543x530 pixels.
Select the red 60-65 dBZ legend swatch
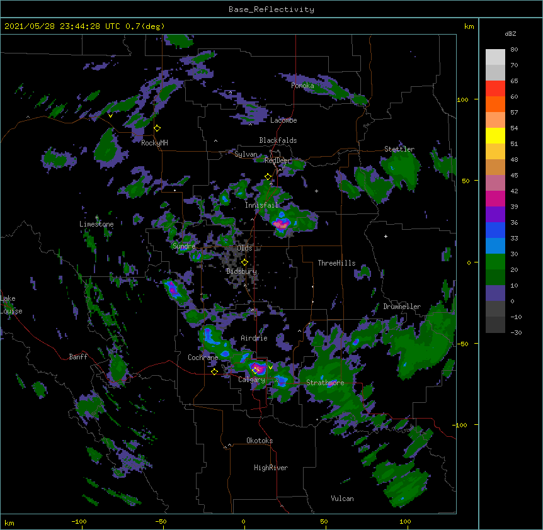(x=495, y=89)
